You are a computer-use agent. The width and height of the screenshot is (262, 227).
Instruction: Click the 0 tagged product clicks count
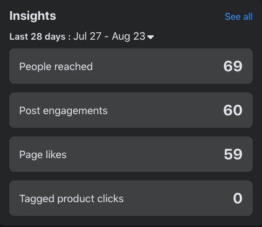click(238, 198)
